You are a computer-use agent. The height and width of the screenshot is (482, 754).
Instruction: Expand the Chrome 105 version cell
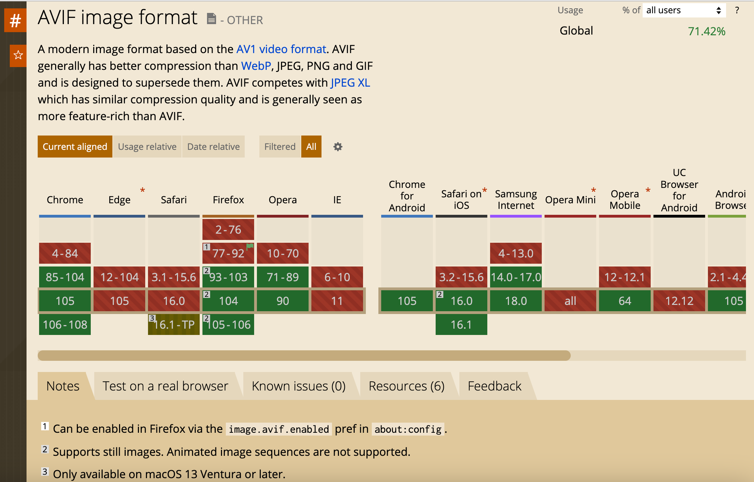pos(65,301)
